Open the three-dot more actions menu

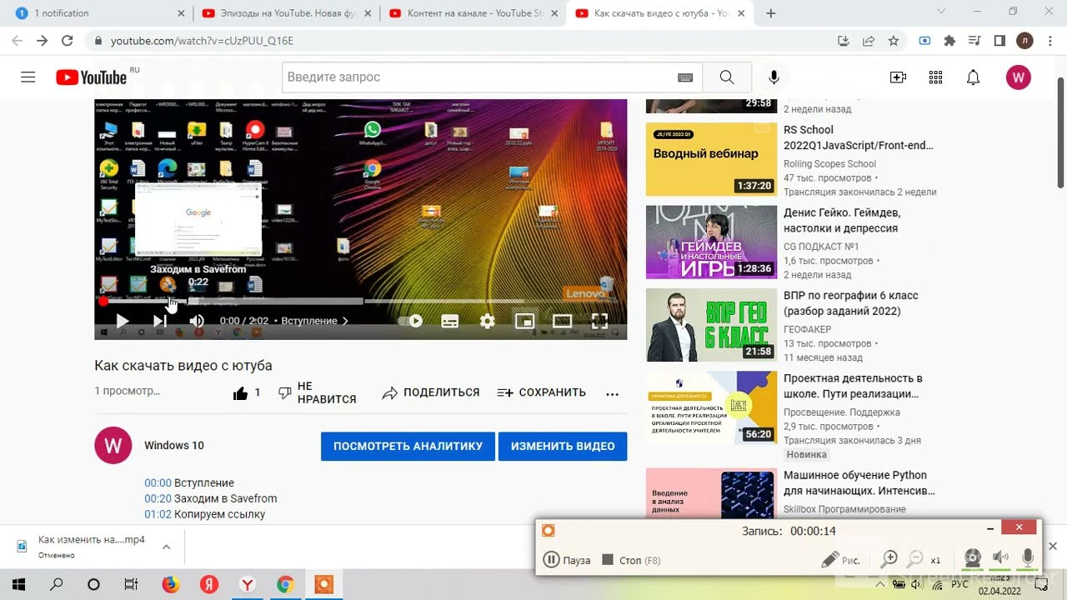pos(613,393)
